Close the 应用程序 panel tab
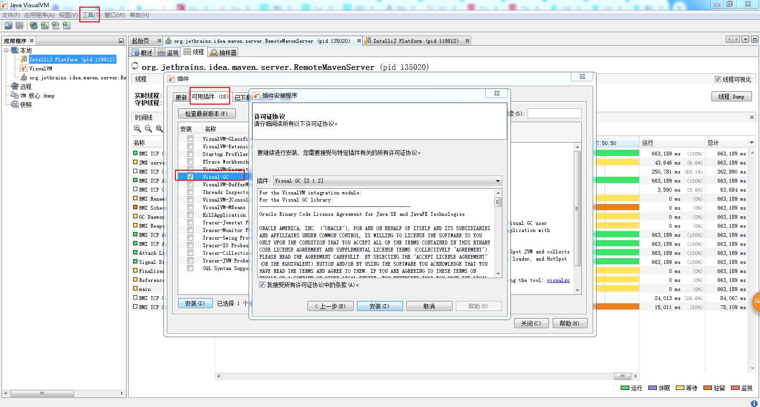760x407 pixels. pos(32,41)
